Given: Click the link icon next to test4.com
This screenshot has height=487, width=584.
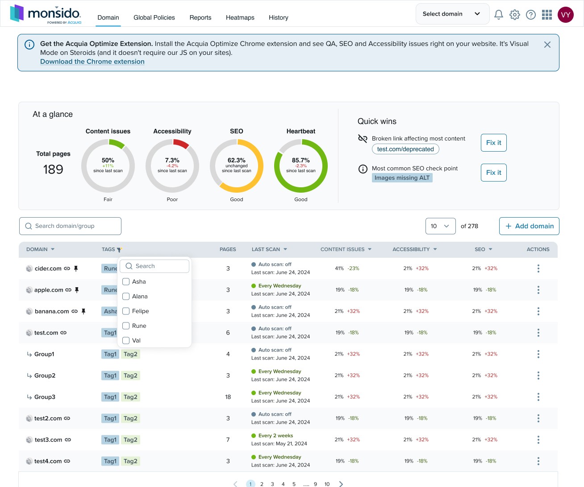Looking at the screenshot, I should (x=67, y=461).
